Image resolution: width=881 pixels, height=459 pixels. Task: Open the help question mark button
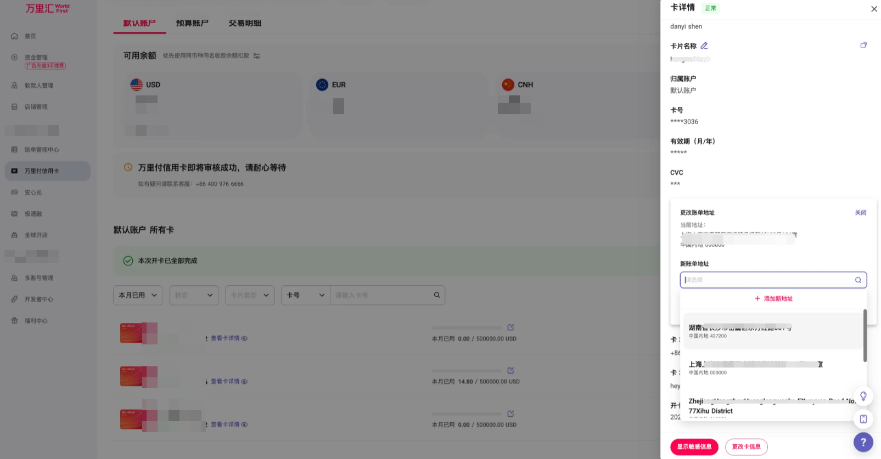(x=863, y=442)
